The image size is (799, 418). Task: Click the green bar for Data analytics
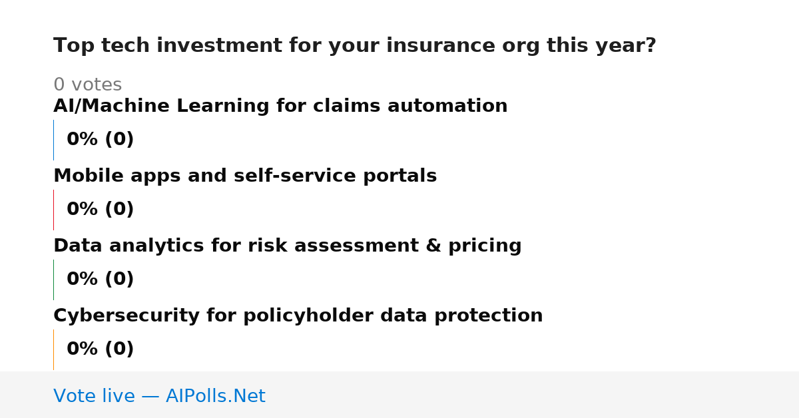click(x=54, y=280)
